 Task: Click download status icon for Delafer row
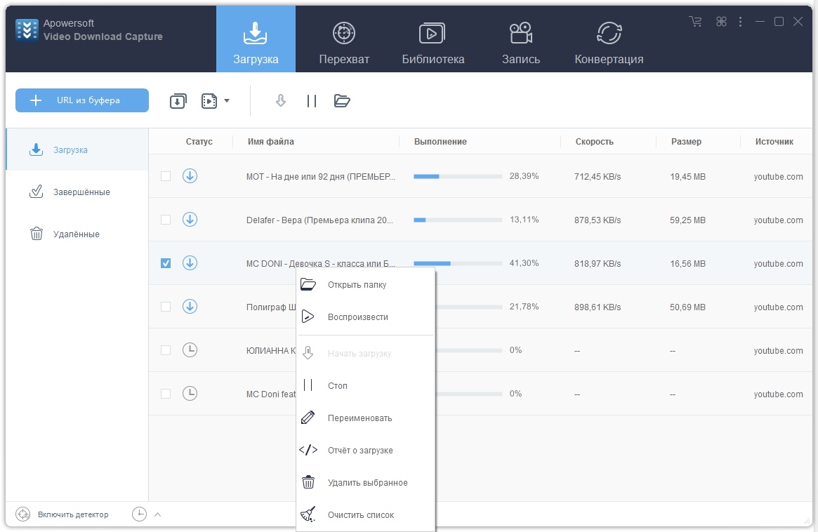[190, 220]
